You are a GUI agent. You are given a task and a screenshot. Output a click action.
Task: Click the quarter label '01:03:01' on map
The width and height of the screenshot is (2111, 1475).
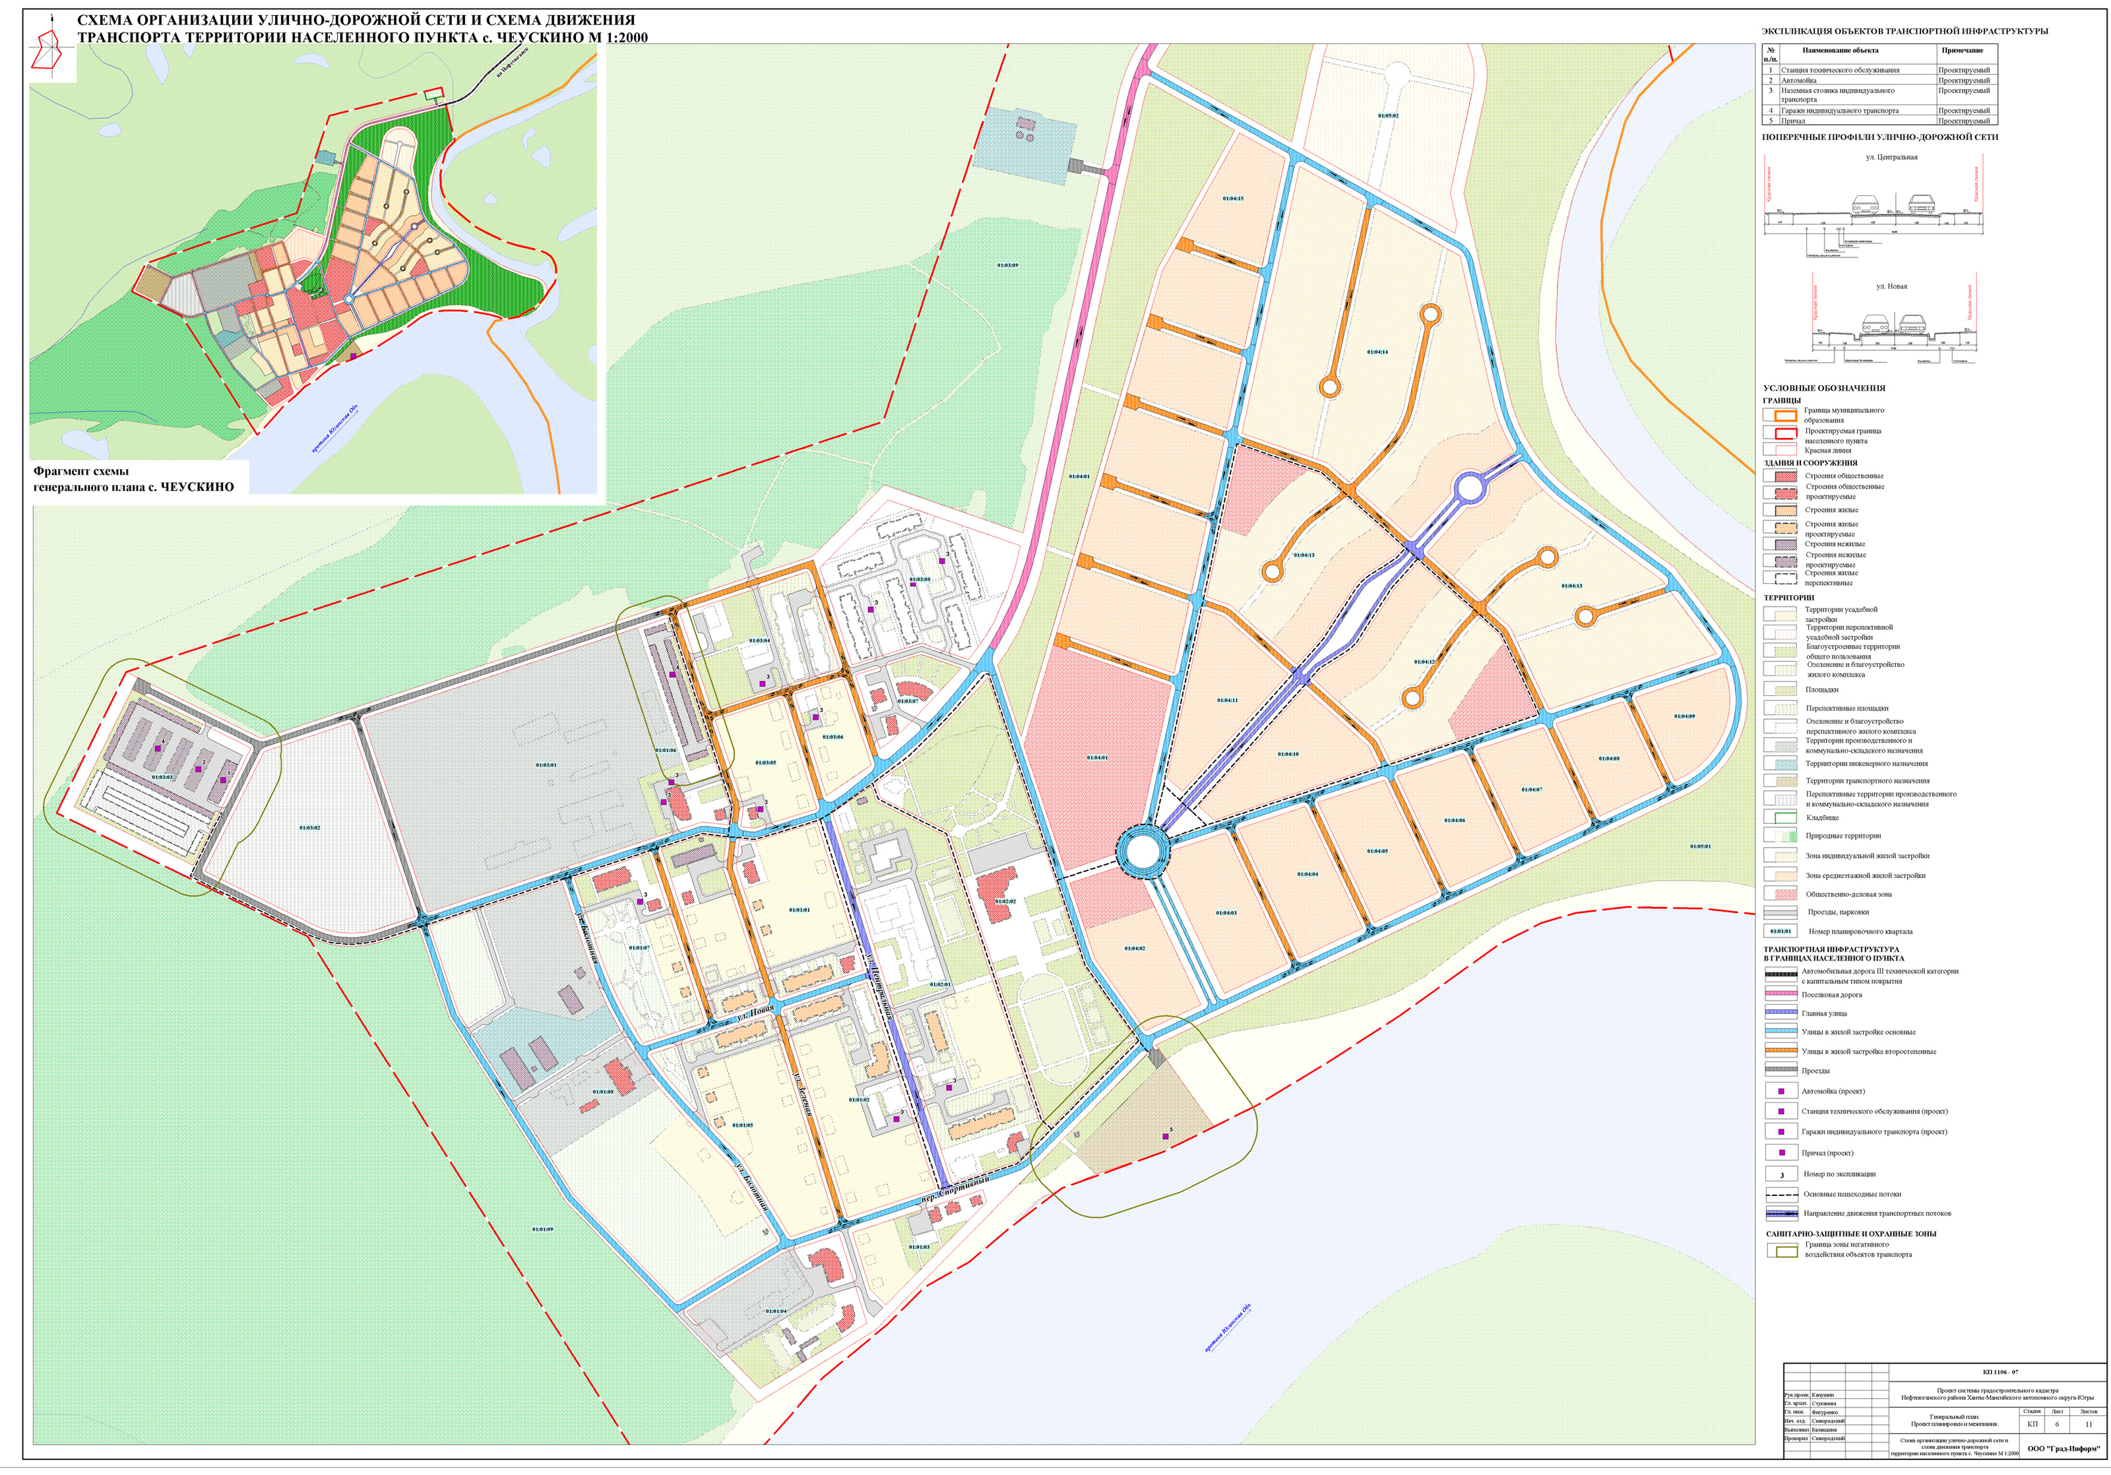[x=545, y=765]
